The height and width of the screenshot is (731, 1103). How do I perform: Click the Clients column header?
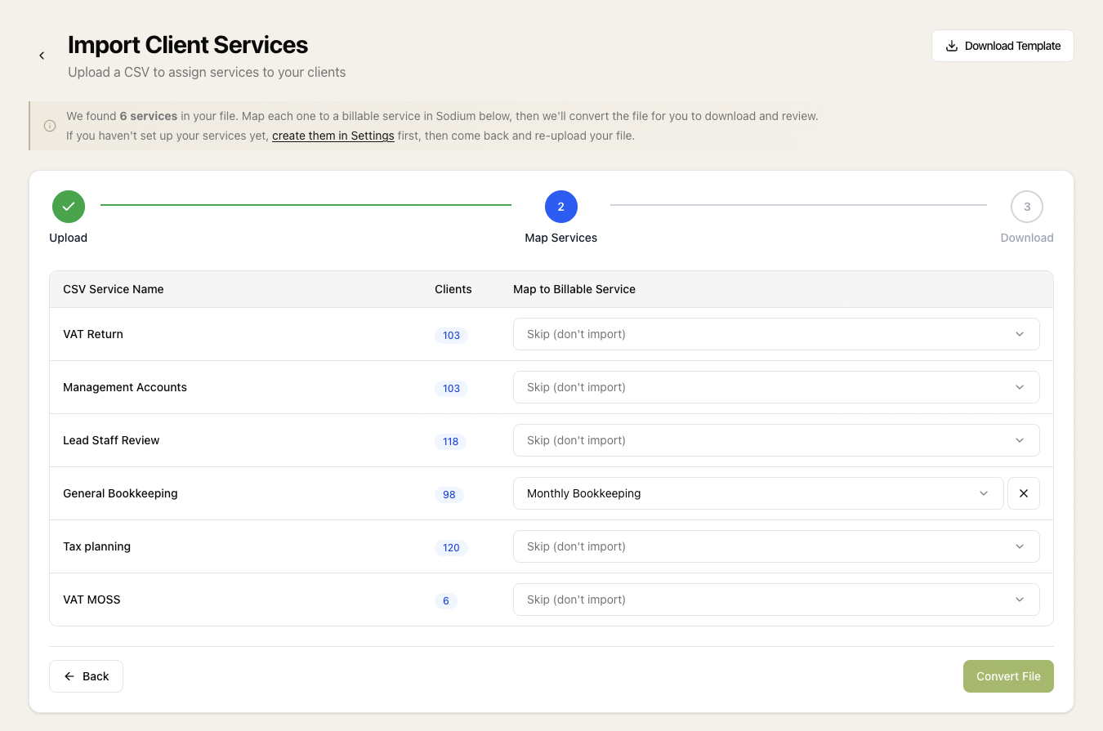(x=453, y=289)
